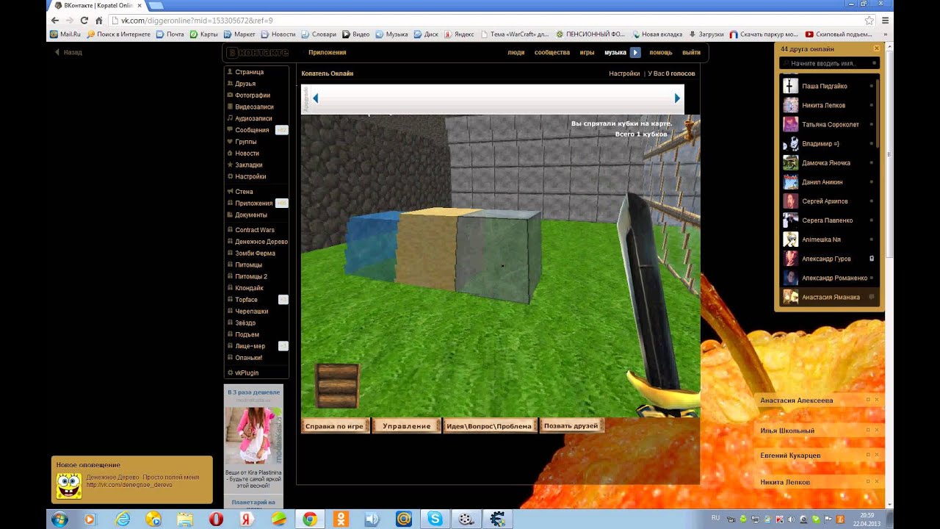Open the музыка header link
The width and height of the screenshot is (940, 529).
pyautogui.click(x=615, y=52)
